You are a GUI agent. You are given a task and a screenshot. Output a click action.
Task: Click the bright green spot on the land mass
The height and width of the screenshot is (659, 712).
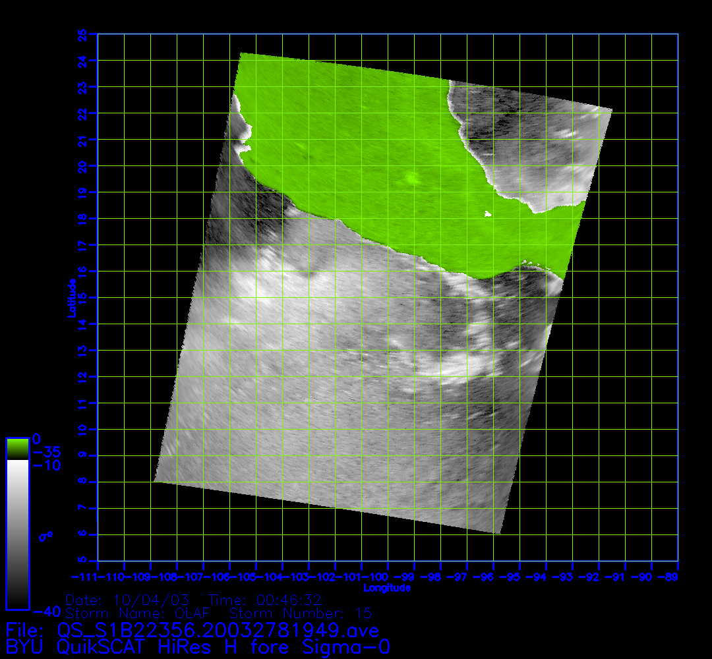[x=413, y=177]
